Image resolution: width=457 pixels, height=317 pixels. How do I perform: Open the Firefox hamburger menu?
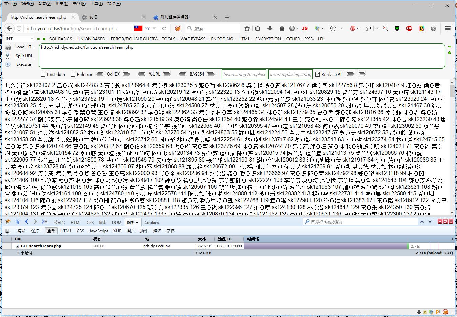coord(448,28)
